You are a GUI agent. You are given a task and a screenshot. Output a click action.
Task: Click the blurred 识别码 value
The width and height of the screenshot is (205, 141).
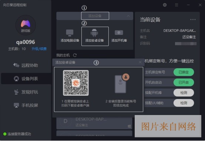tap(186, 43)
